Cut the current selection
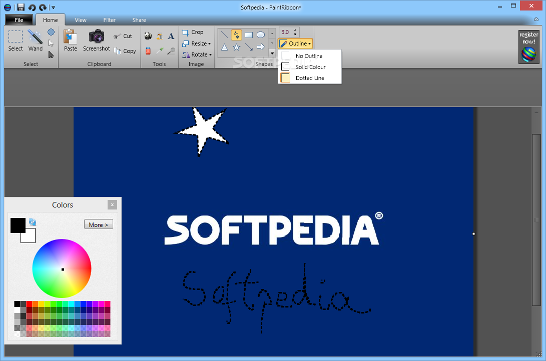The image size is (546, 361). click(x=123, y=36)
